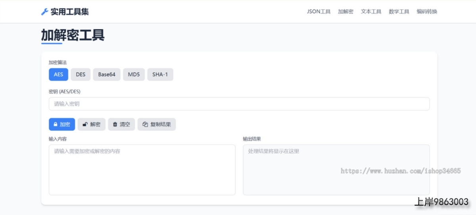Click inside the 输入内容 text area
476x215 pixels.
click(142, 170)
